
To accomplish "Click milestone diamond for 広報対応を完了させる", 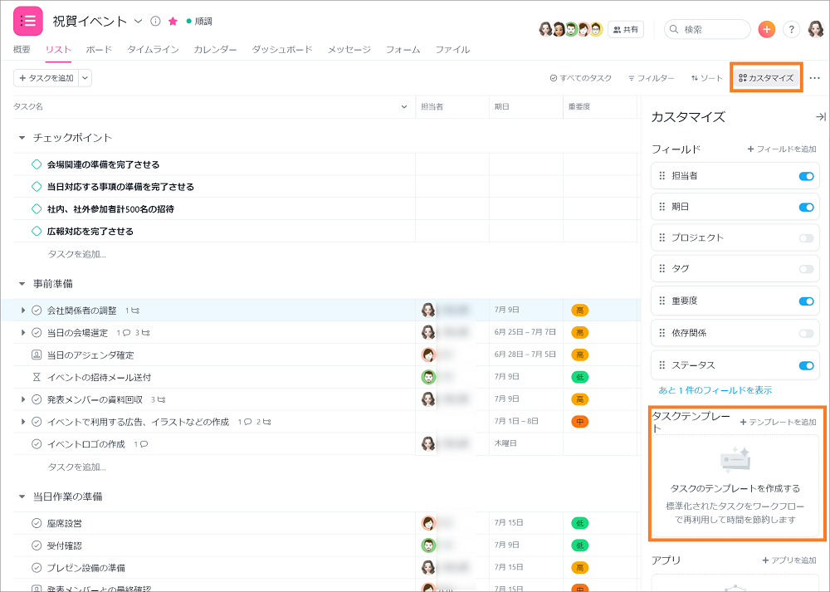I will [x=37, y=231].
